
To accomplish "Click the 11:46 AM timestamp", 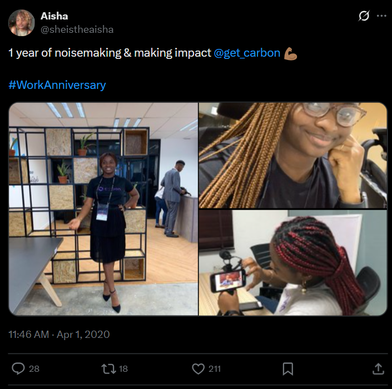I will click(x=28, y=335).
